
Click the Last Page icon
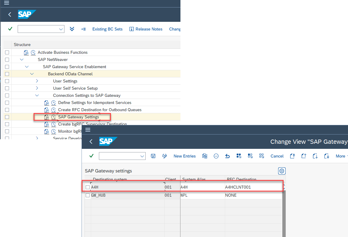(327, 156)
